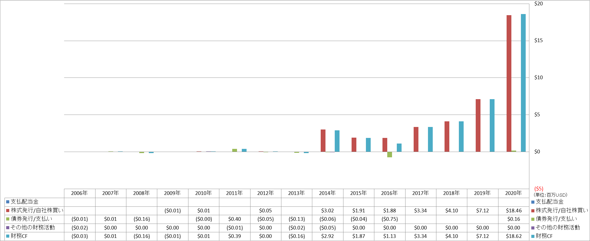Click the $10 axis label
Viewport: 590px width, 241px height.
pyautogui.click(x=538, y=78)
